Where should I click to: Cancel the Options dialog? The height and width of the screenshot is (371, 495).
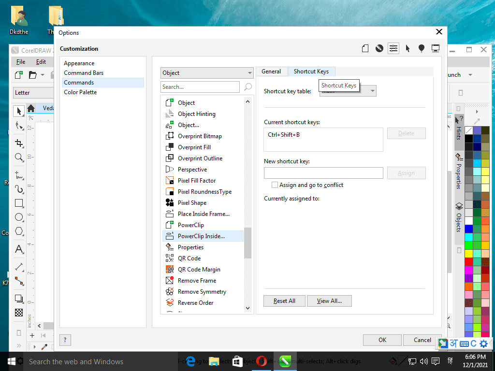pyautogui.click(x=422, y=340)
